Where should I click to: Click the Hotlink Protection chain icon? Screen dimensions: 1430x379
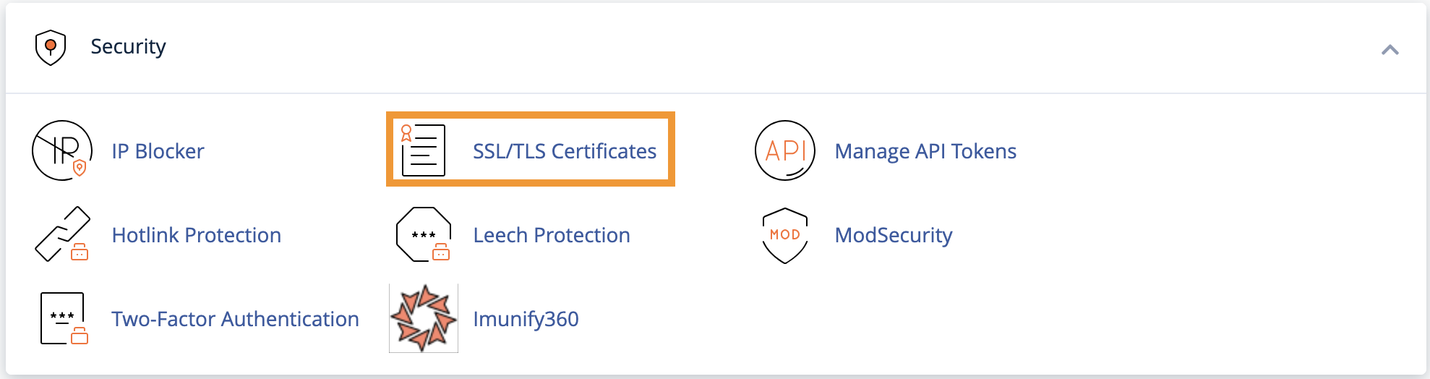[62, 234]
